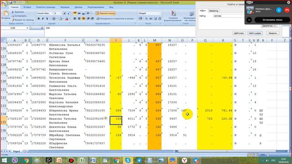Switch to Рецензирование tab
Viewport: 292px width, 164px height.
(x=96, y=7)
